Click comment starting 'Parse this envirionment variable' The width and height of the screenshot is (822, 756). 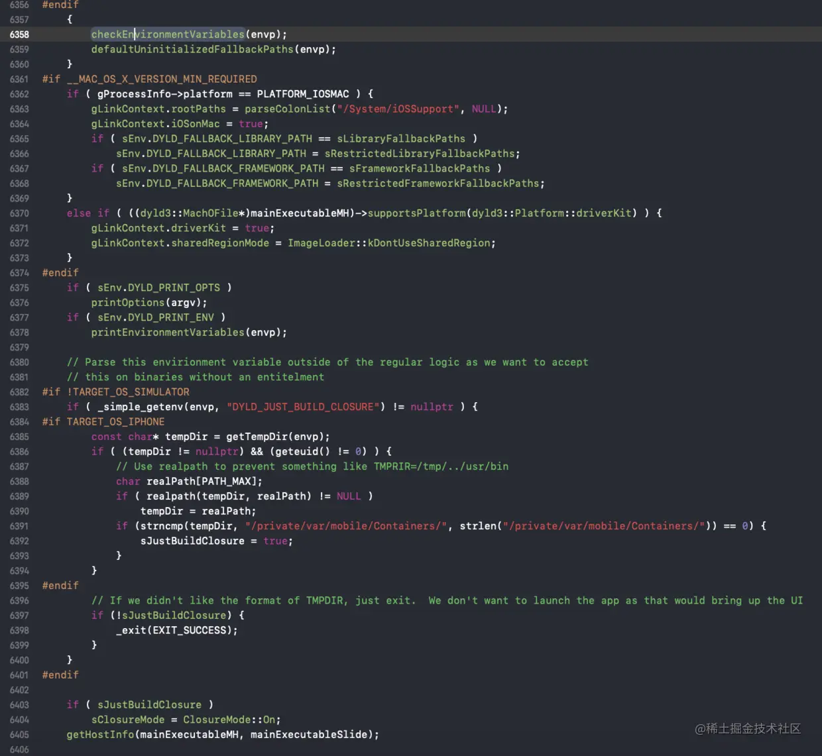pyautogui.click(x=327, y=362)
